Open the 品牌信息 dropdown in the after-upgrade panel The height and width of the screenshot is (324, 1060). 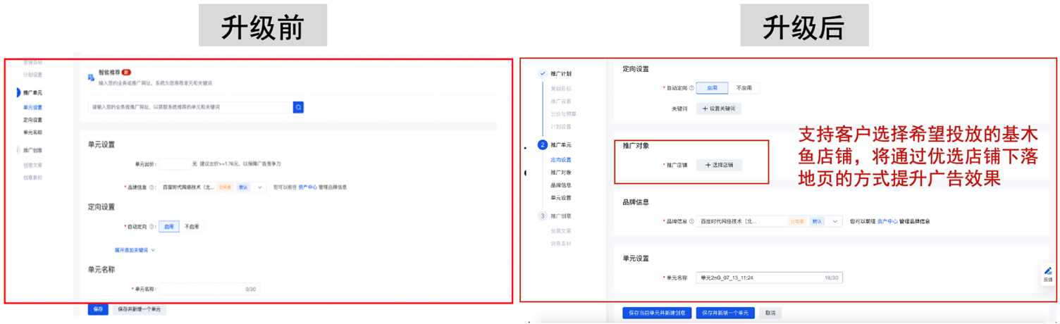pos(835,221)
